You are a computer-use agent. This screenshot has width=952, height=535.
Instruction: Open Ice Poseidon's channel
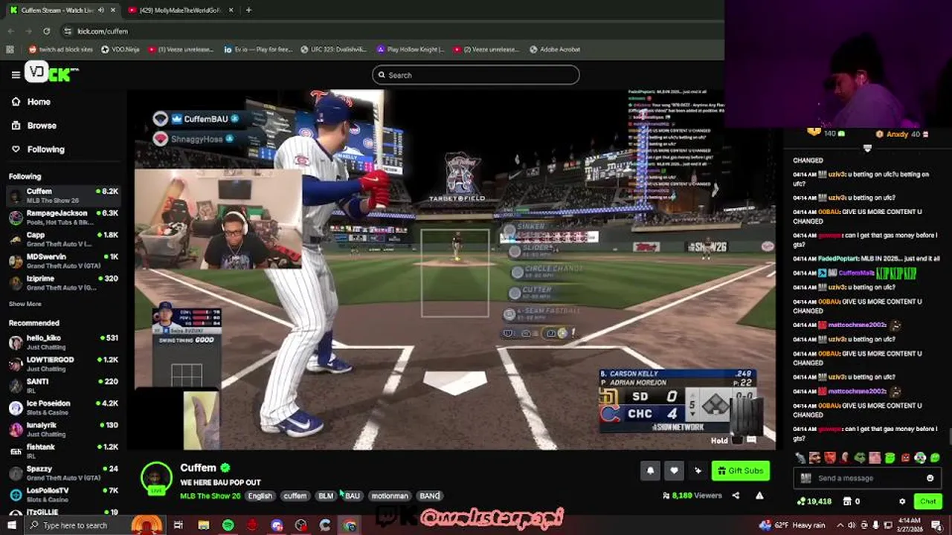tap(63, 407)
